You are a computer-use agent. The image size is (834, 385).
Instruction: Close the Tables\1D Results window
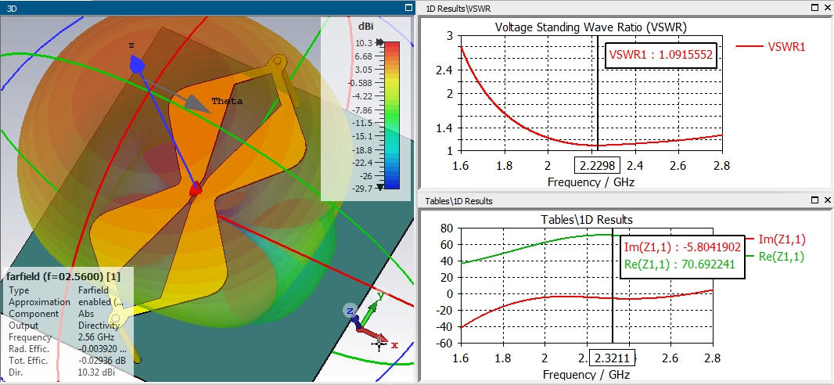(827, 200)
